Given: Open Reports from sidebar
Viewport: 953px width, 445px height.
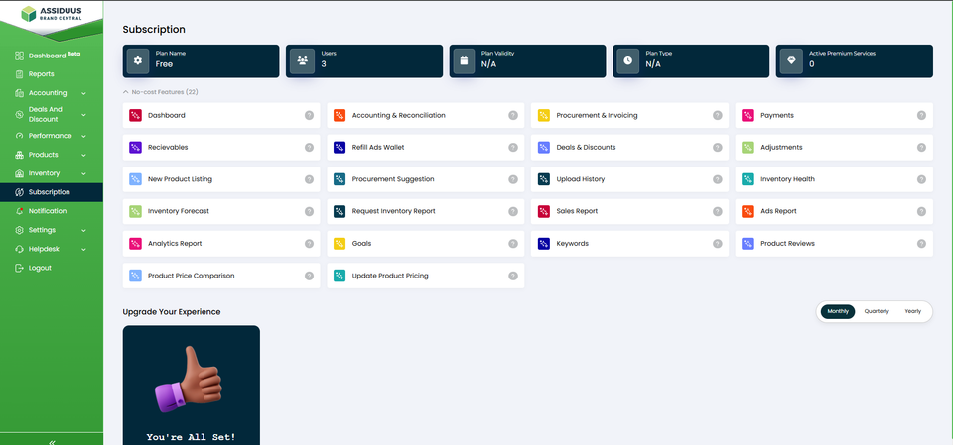Looking at the screenshot, I should pos(52,74).
